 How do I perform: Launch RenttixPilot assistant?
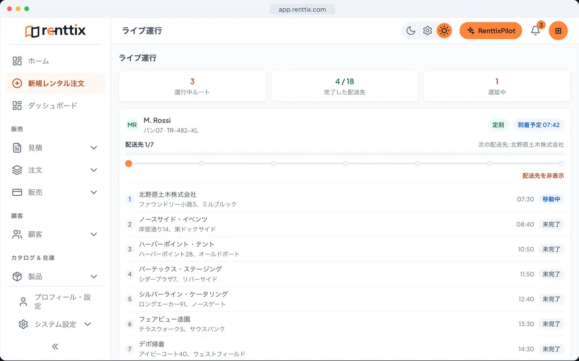[x=491, y=31]
